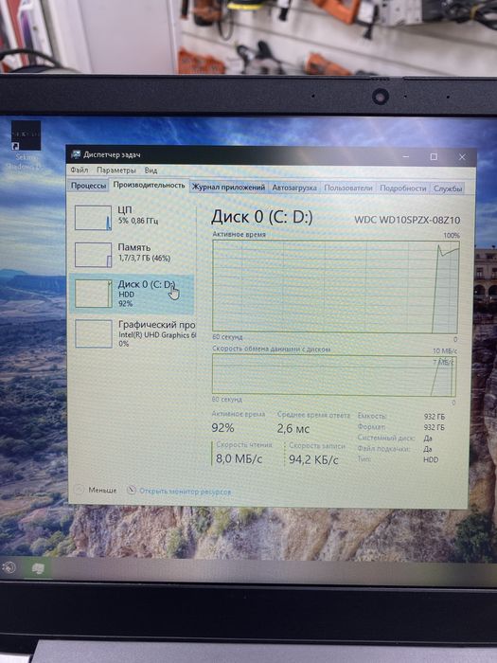Select the ЦП performance item
Viewport: 497px width, 663px height.
pos(133,217)
